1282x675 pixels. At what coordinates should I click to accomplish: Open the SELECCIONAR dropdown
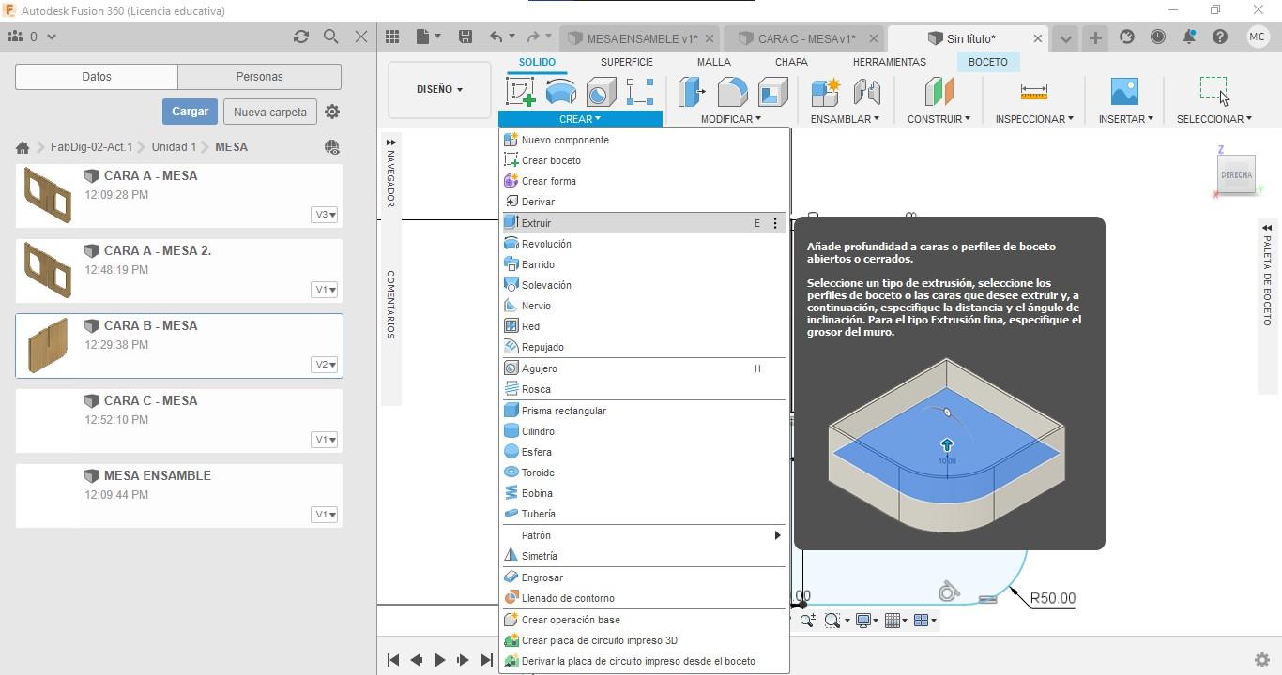1213,119
